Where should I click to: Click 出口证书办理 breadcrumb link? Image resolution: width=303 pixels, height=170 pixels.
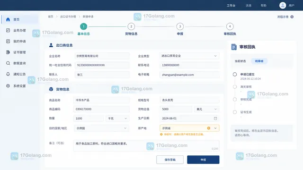tap(68, 17)
